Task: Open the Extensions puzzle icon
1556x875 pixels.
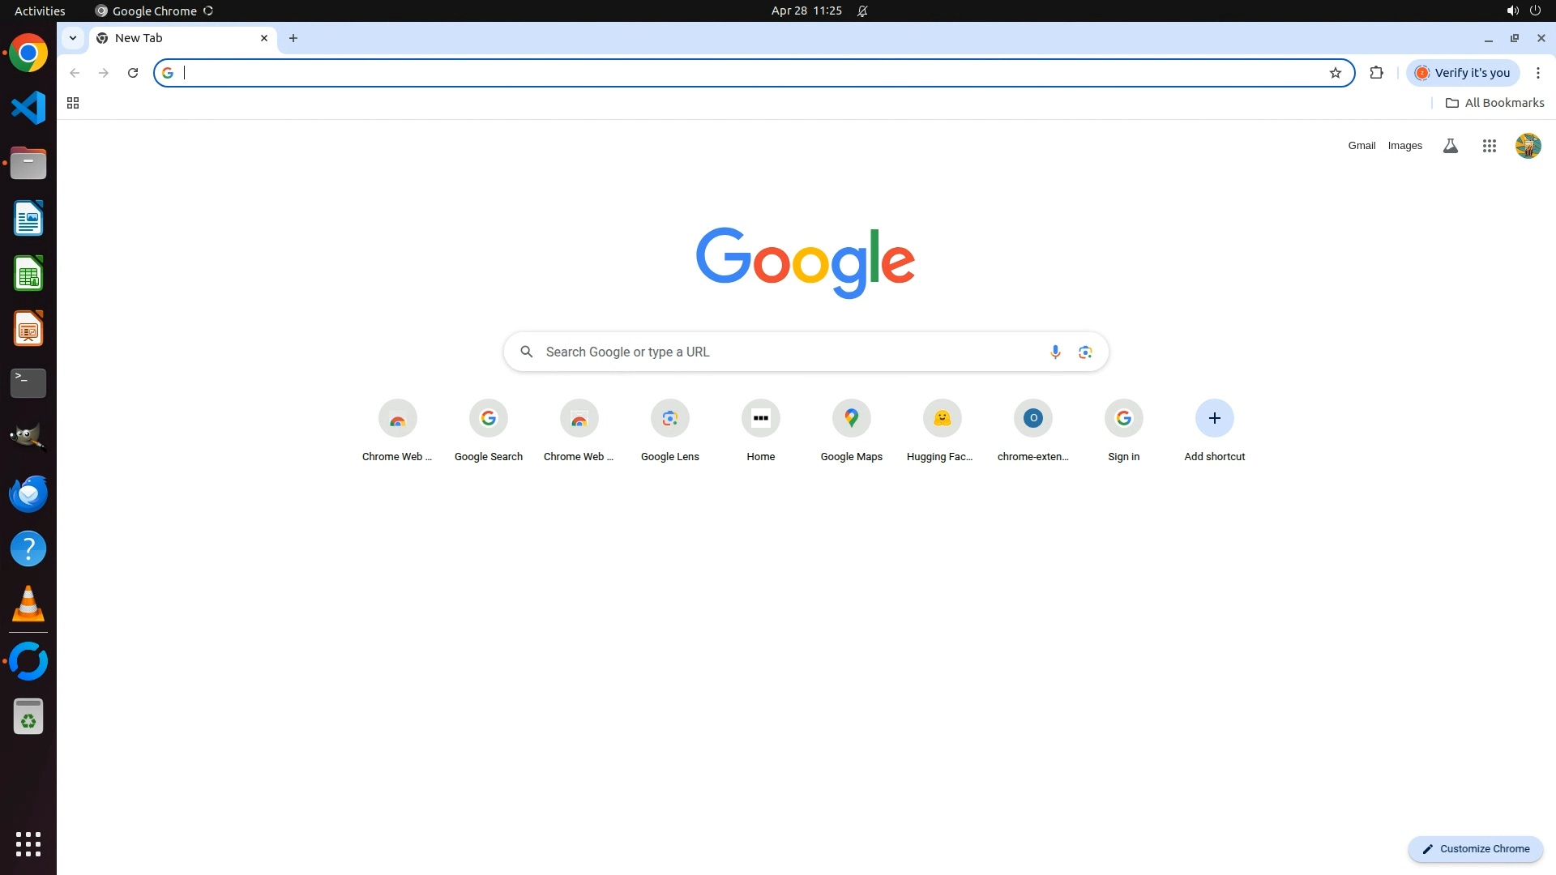Action: pos(1376,73)
